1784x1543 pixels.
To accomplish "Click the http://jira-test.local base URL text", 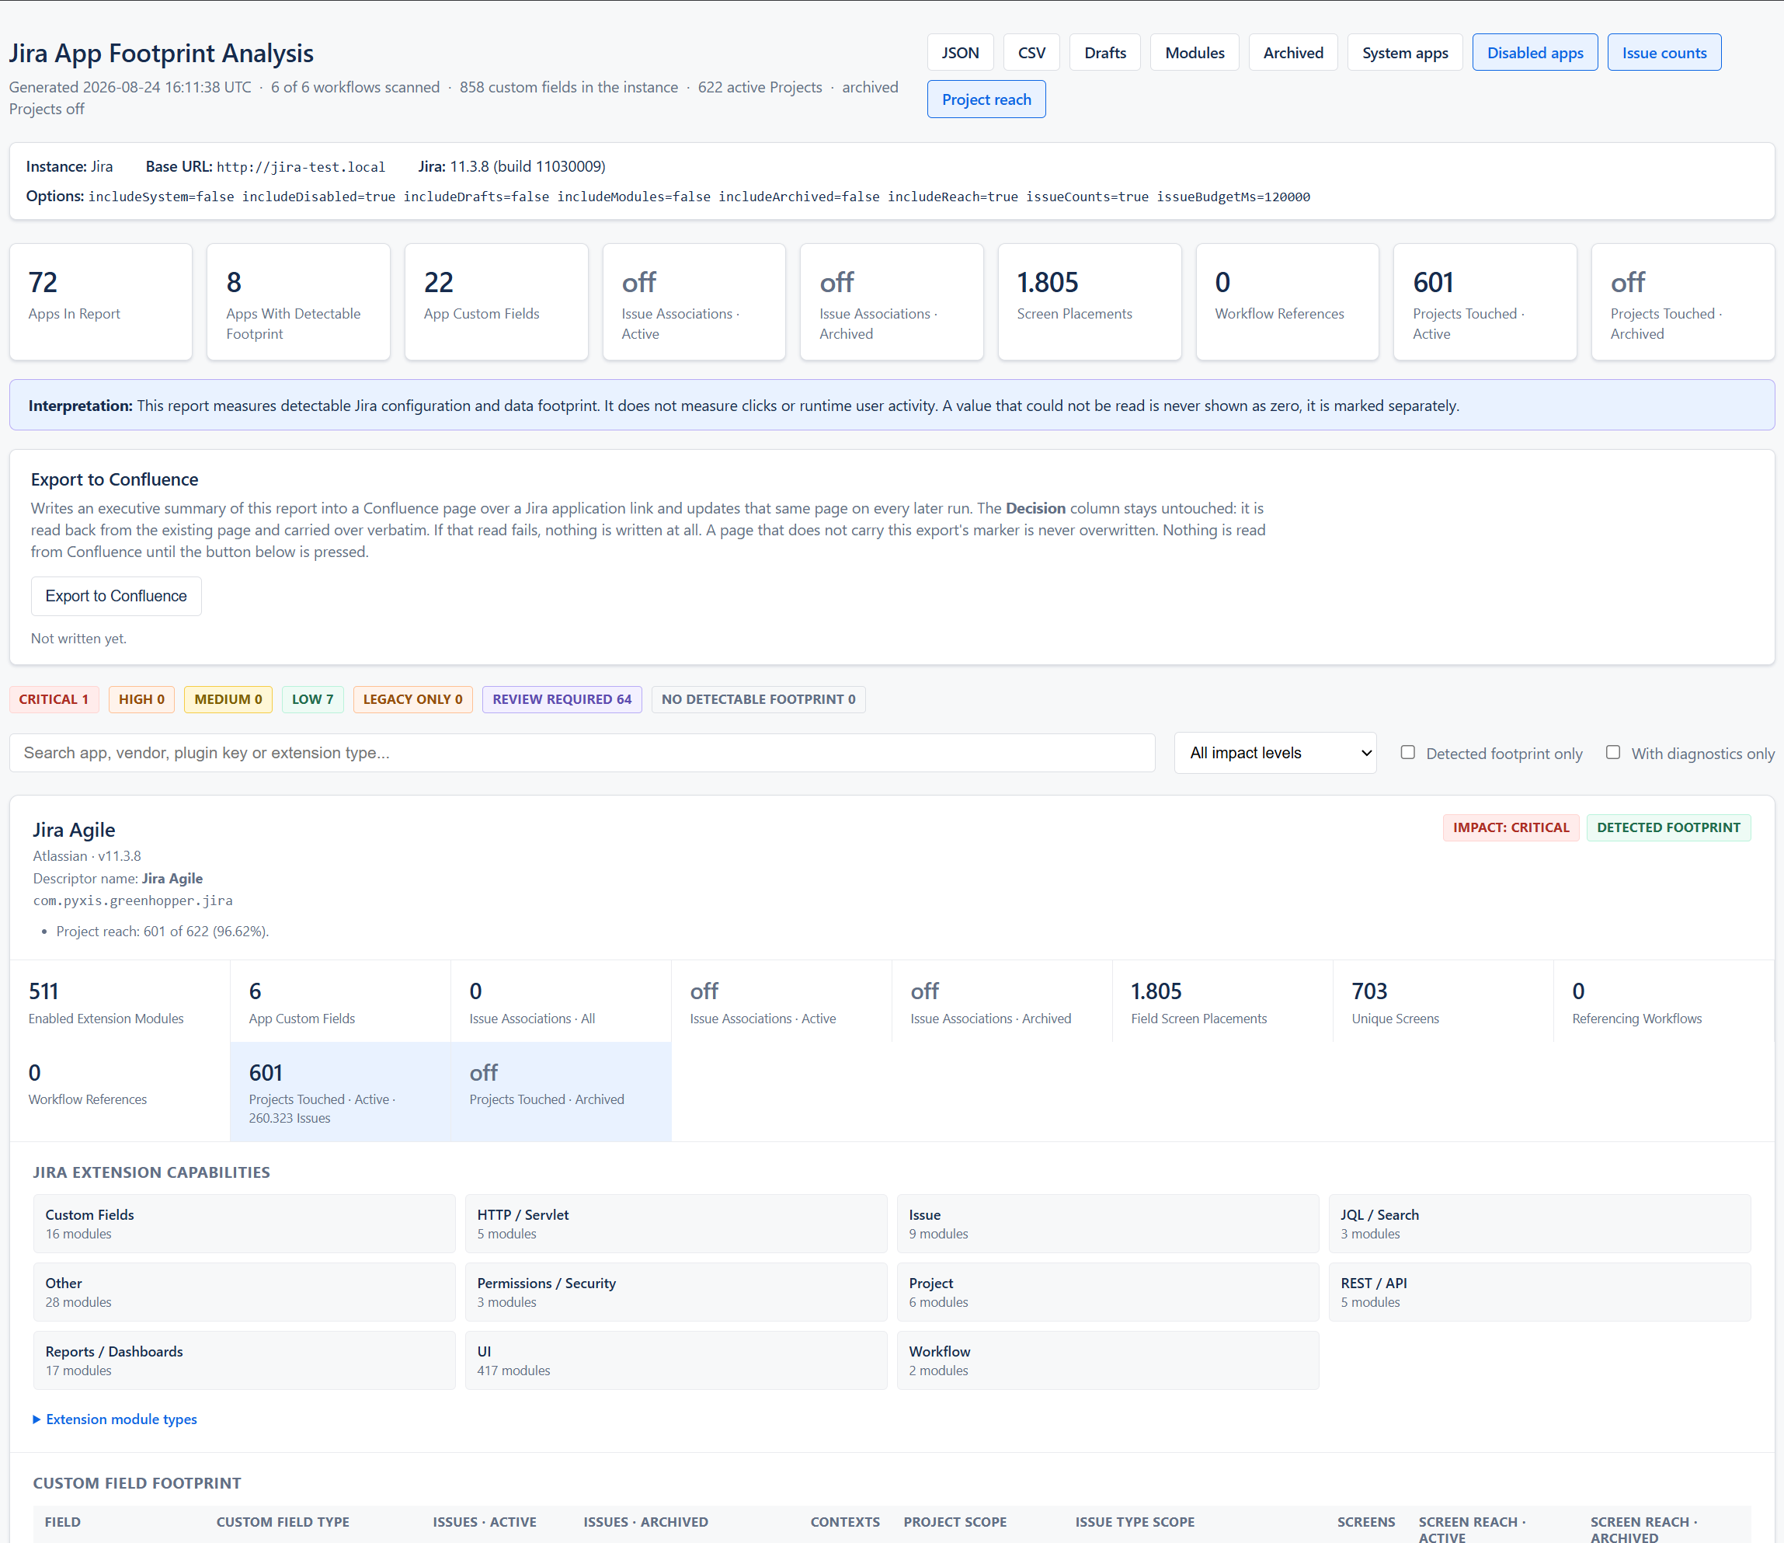I will point(301,167).
